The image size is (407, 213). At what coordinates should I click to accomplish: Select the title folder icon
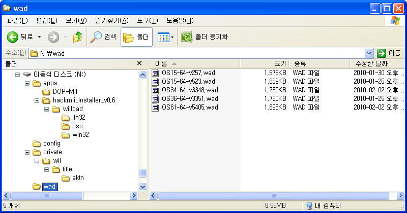56,169
